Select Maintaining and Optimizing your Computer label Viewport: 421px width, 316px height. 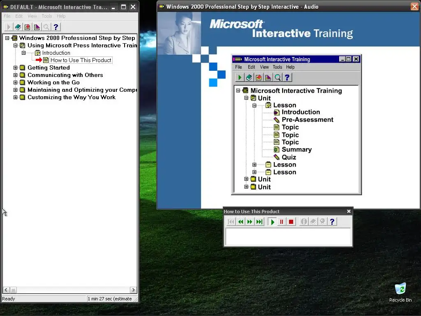(x=82, y=90)
